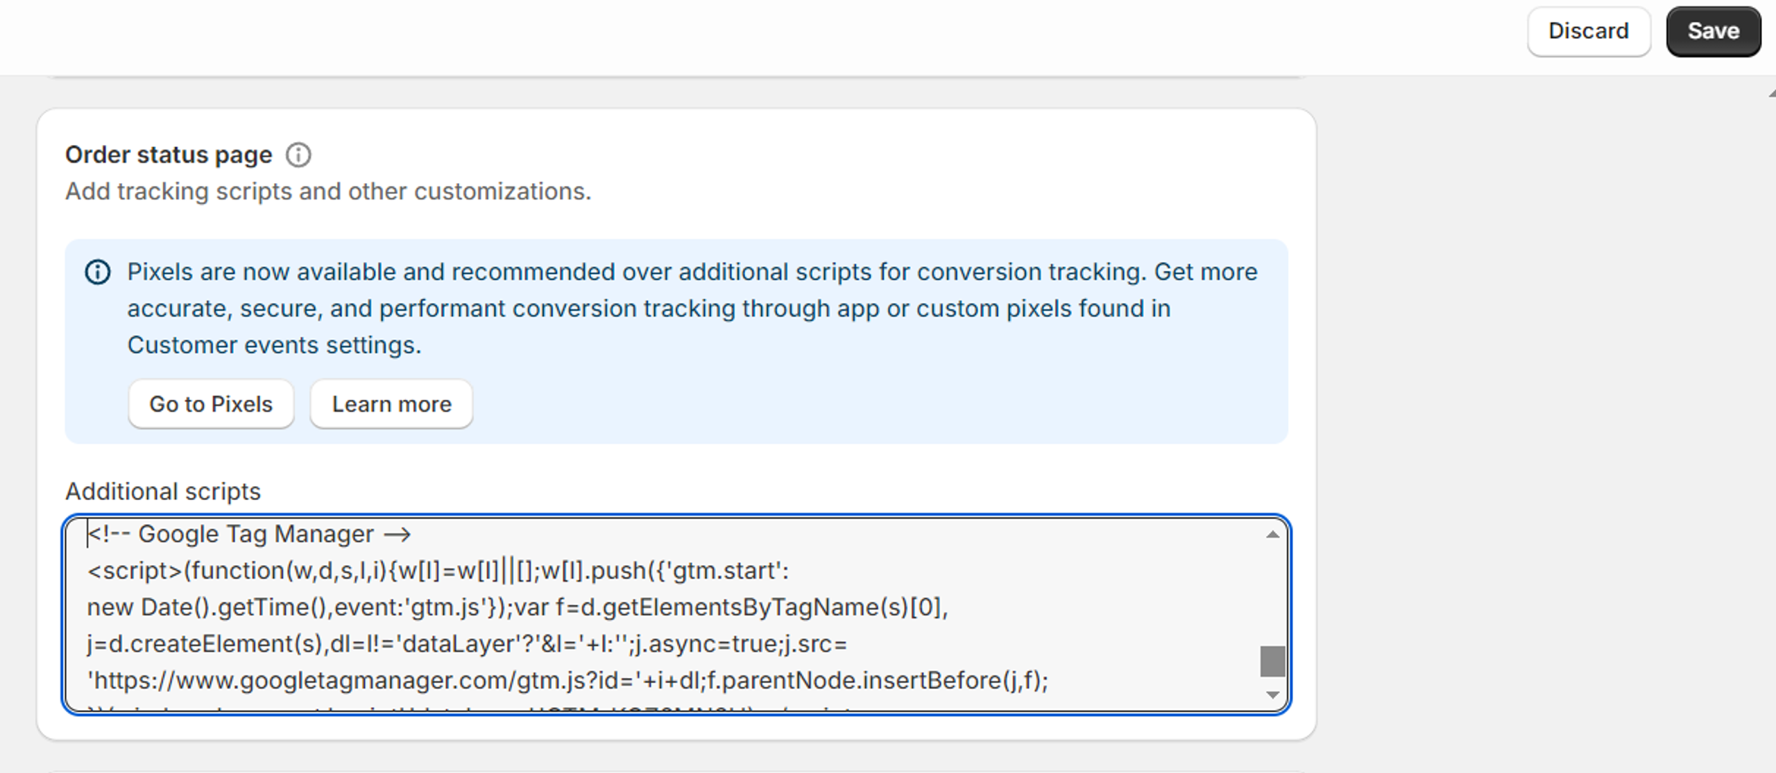Click the googletagmanager.com URL code line
The height and width of the screenshot is (773, 1776).
567,680
